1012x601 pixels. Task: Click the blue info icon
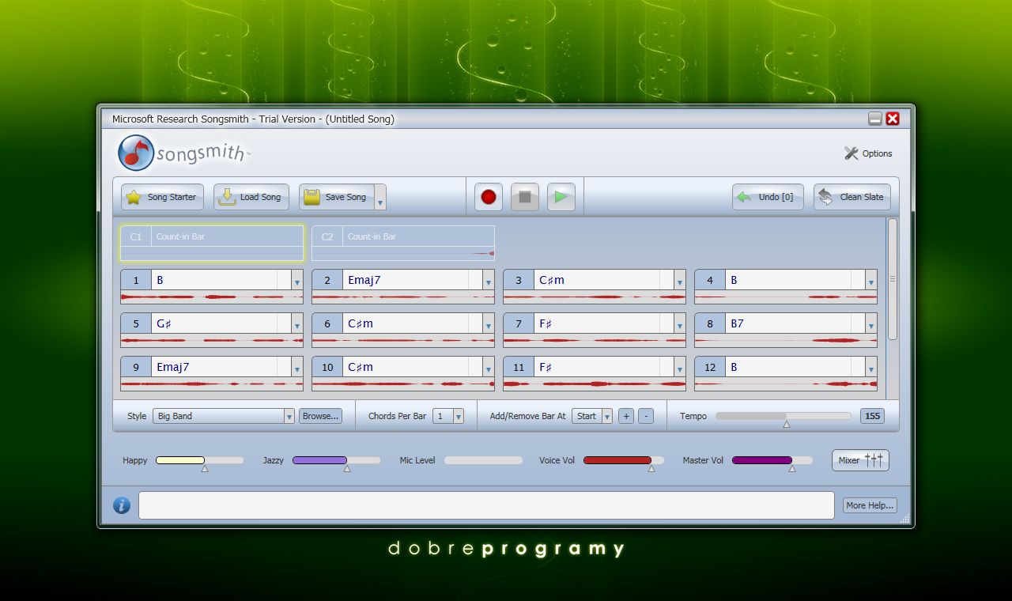(x=121, y=505)
